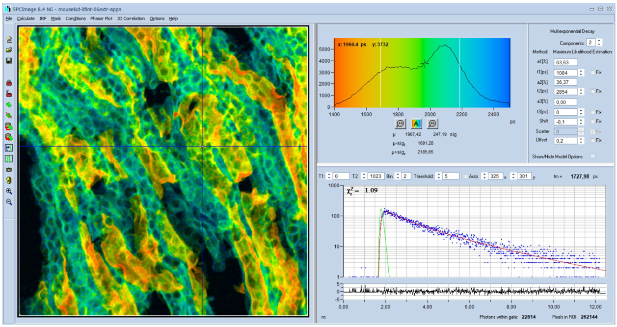
Task: Click the save floppy disk icon
Action: tap(9, 61)
